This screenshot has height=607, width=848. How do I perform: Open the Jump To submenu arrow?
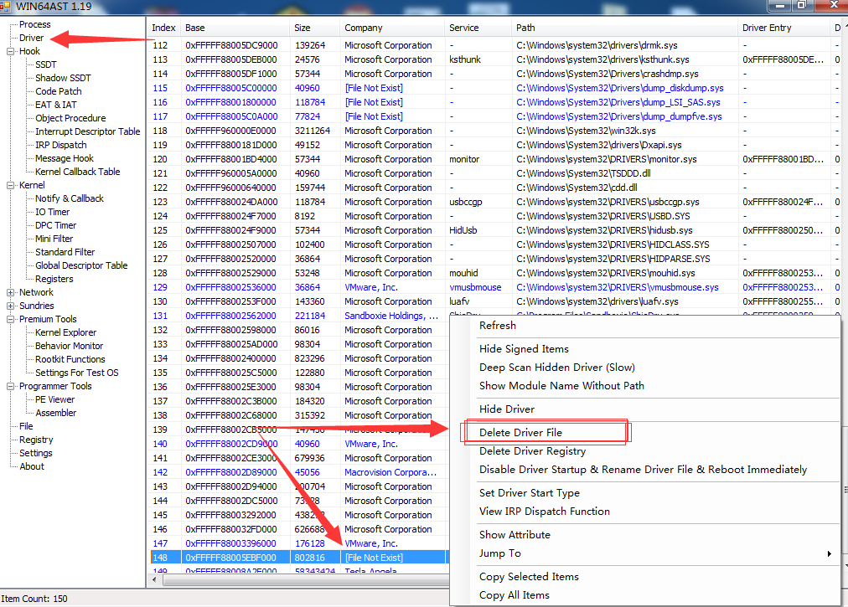click(x=829, y=553)
